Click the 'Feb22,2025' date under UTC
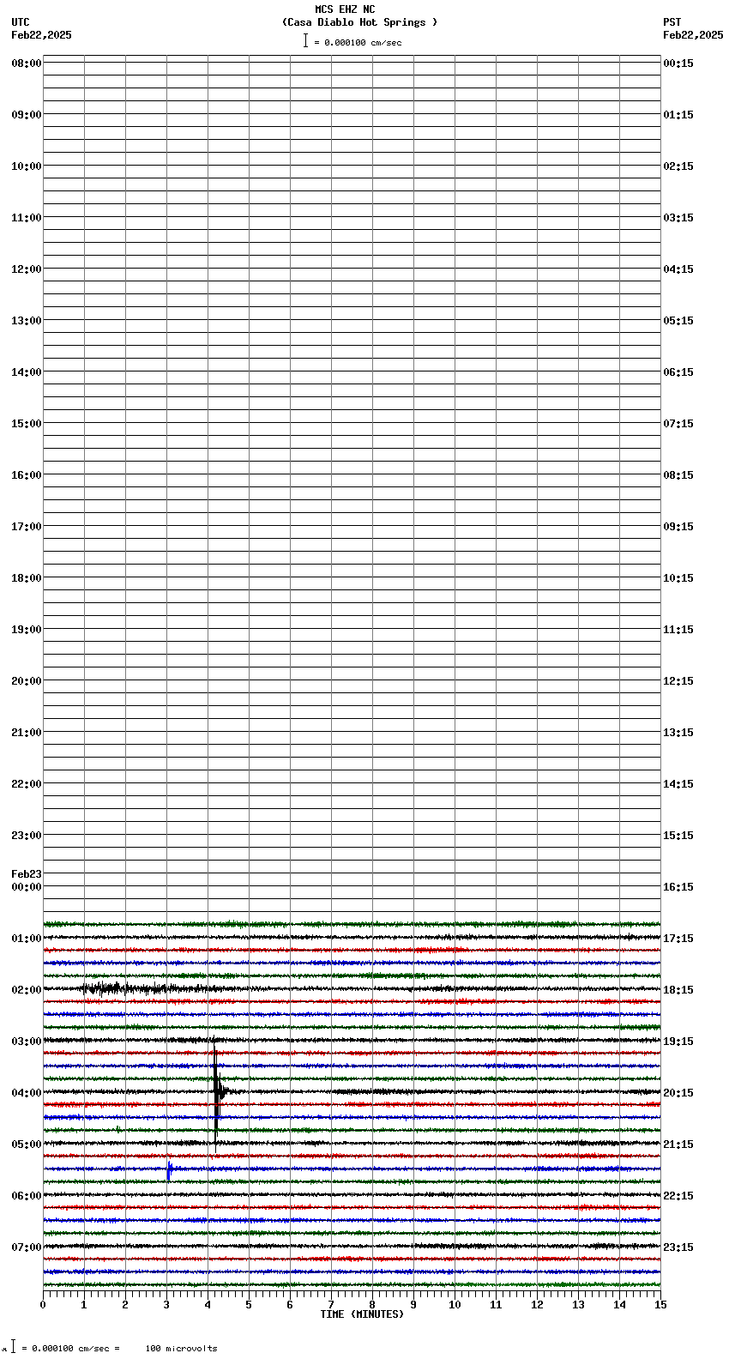Screen dimensions: 729x1359 point(41,35)
